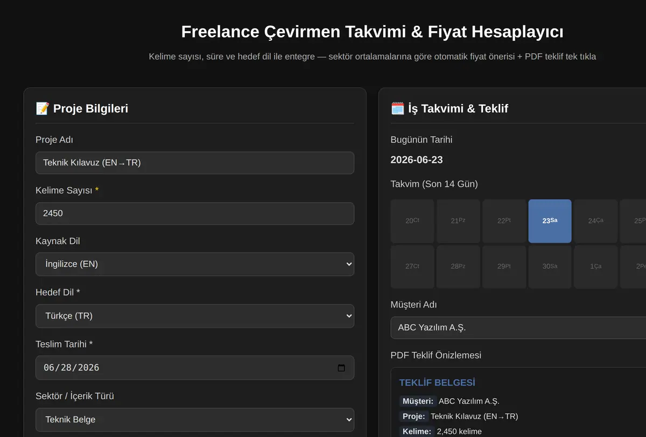Click the page title Freelance Çevirmen Takvimi

click(373, 32)
